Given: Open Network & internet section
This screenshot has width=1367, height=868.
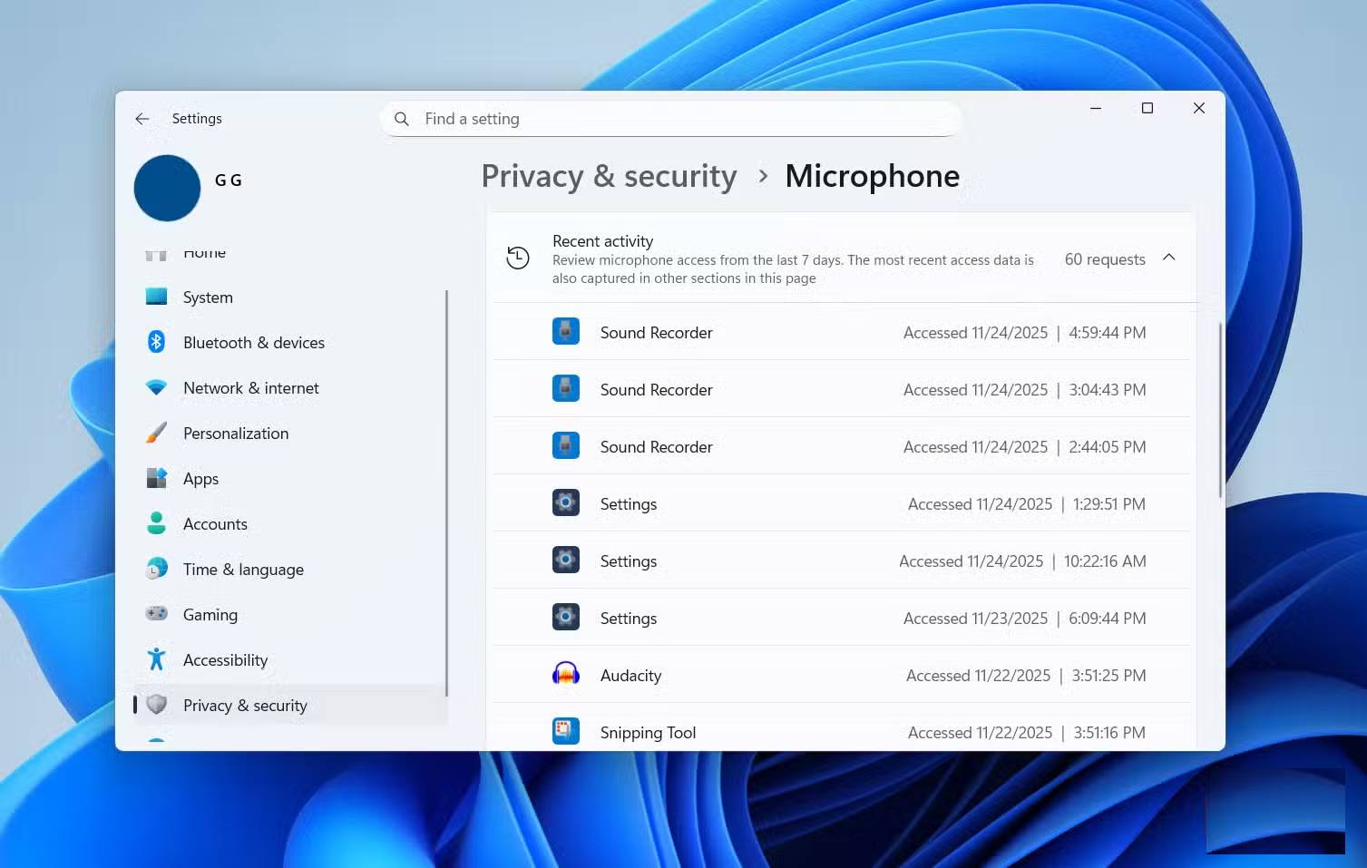Looking at the screenshot, I should (x=250, y=387).
